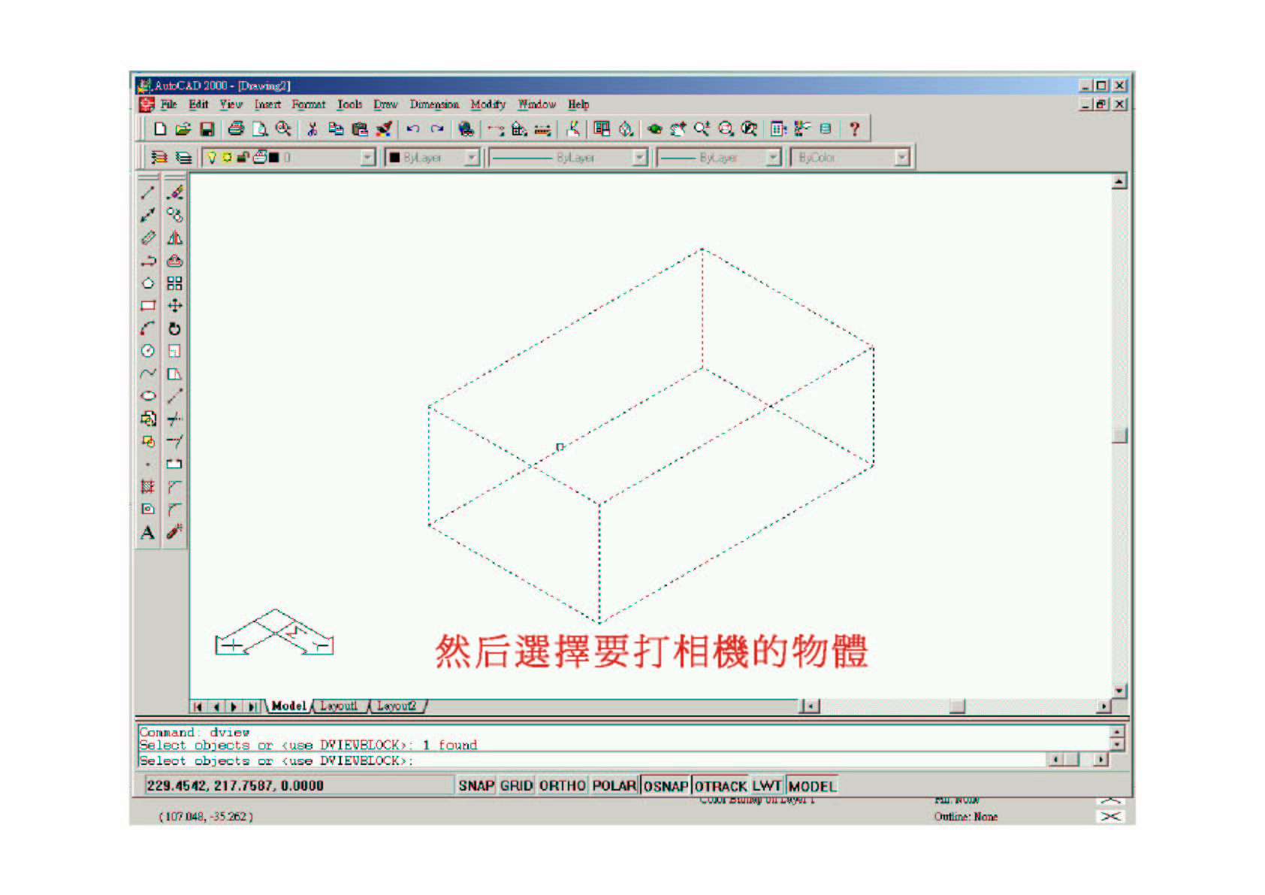Select the Array modify tool
The height and width of the screenshot is (895, 1265).
(174, 283)
